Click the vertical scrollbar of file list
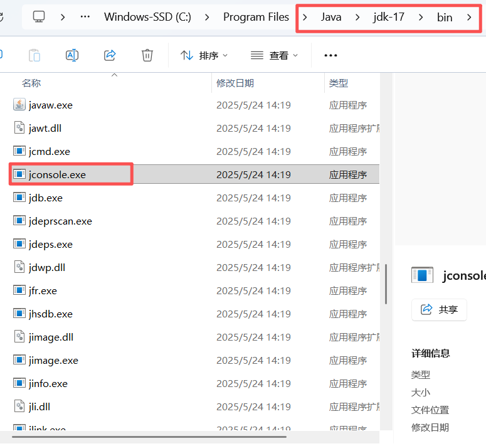This screenshot has height=446, width=486. pos(386,284)
